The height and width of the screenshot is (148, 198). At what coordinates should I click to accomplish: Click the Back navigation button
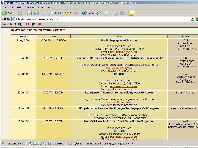tap(7, 13)
